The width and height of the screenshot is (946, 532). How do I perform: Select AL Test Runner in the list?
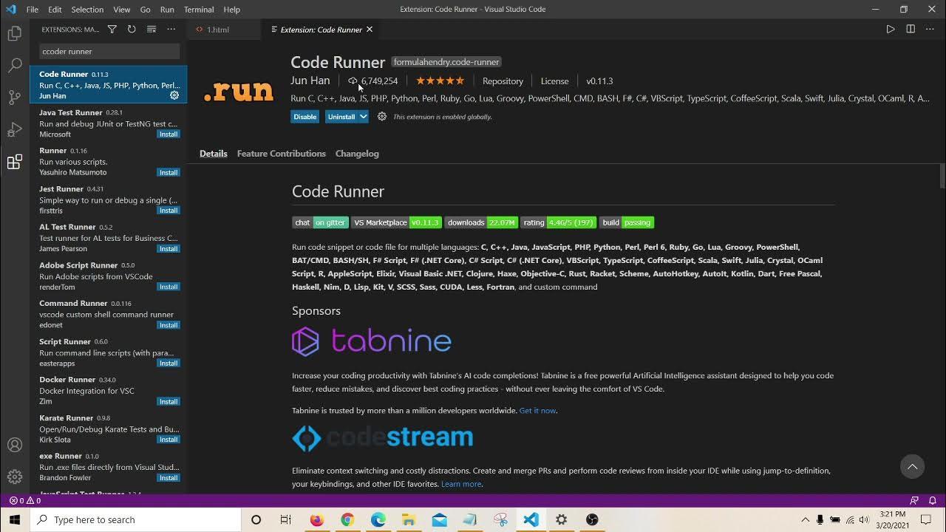coord(109,237)
